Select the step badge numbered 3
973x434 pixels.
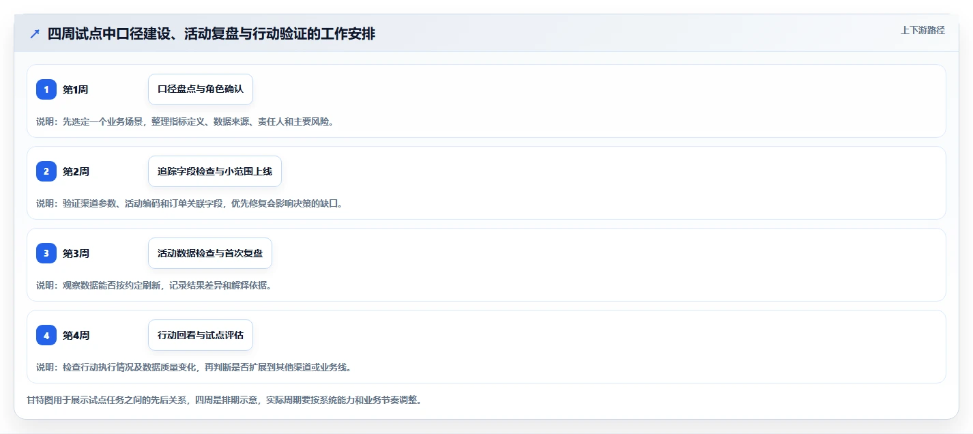tap(46, 253)
